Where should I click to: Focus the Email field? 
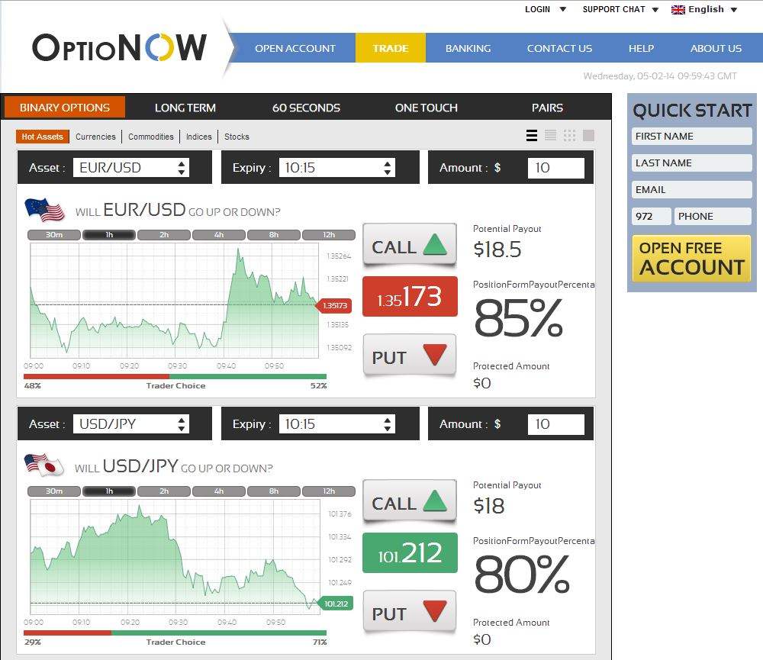[691, 190]
